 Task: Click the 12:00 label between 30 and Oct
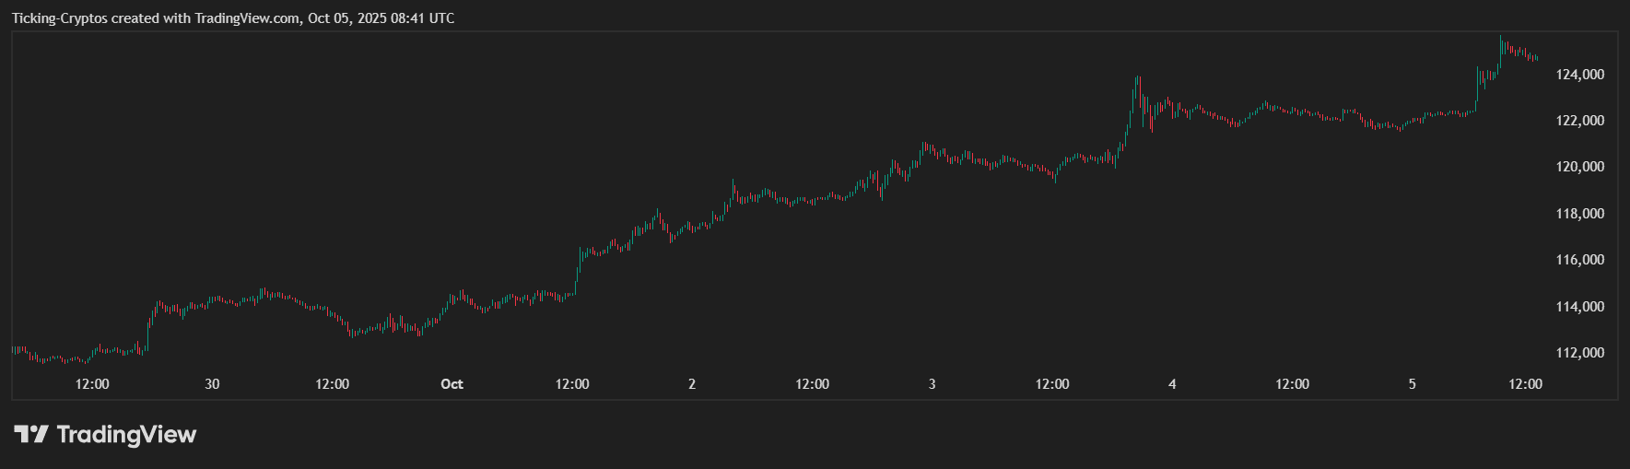(332, 384)
